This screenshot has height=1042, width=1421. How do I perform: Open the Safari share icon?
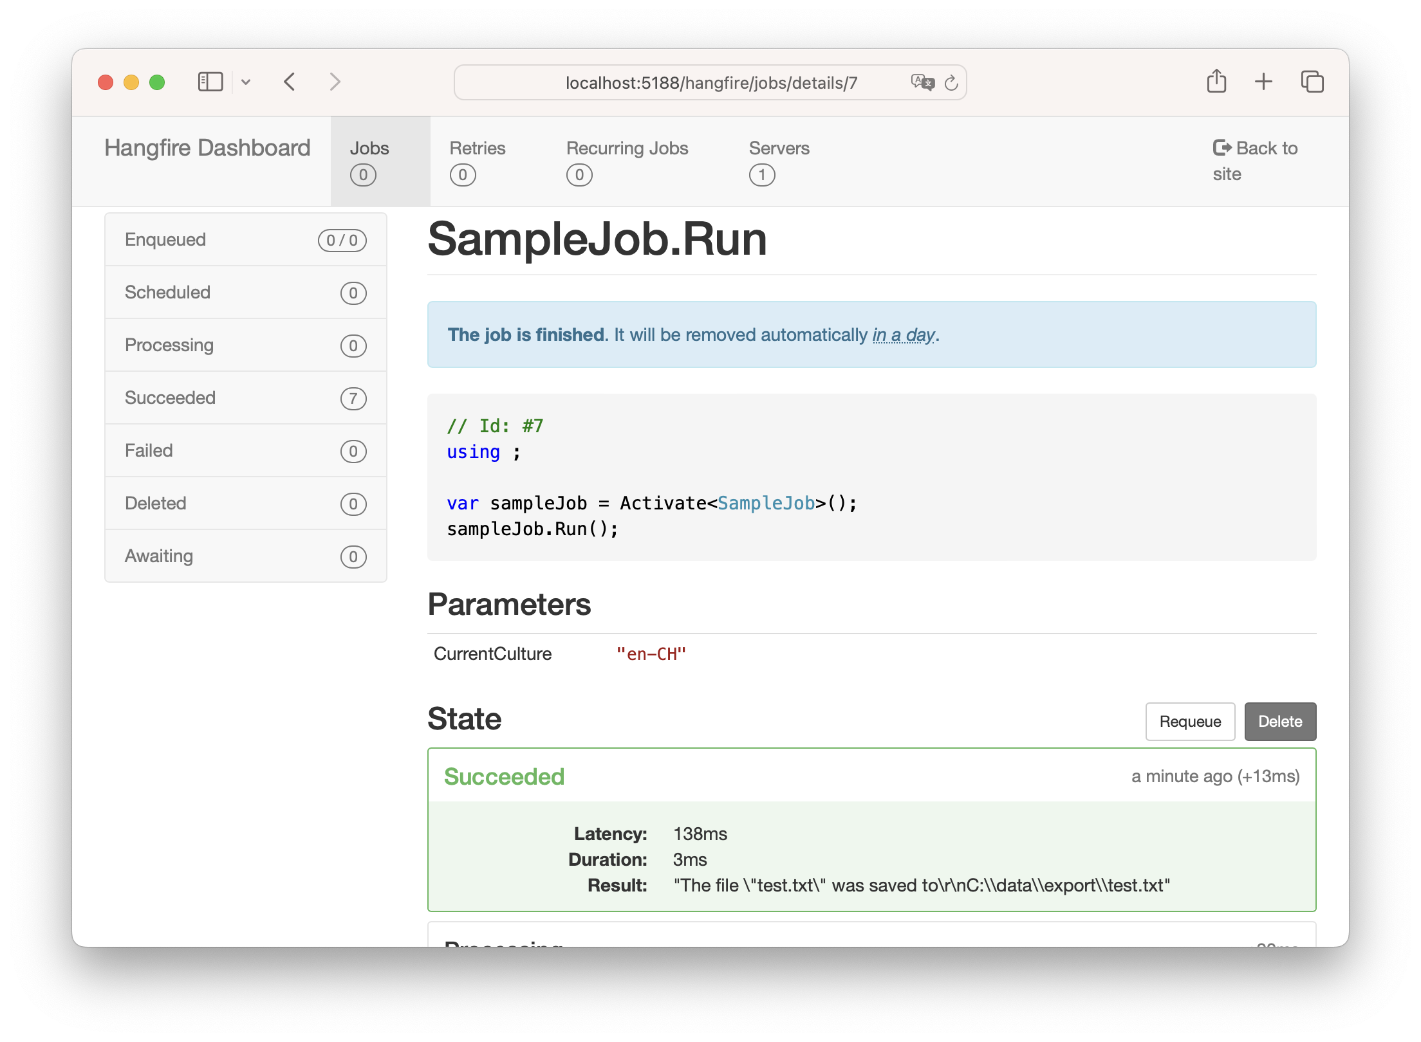pyautogui.click(x=1216, y=82)
